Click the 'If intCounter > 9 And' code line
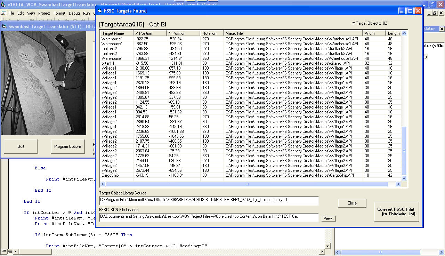 click(x=59, y=213)
